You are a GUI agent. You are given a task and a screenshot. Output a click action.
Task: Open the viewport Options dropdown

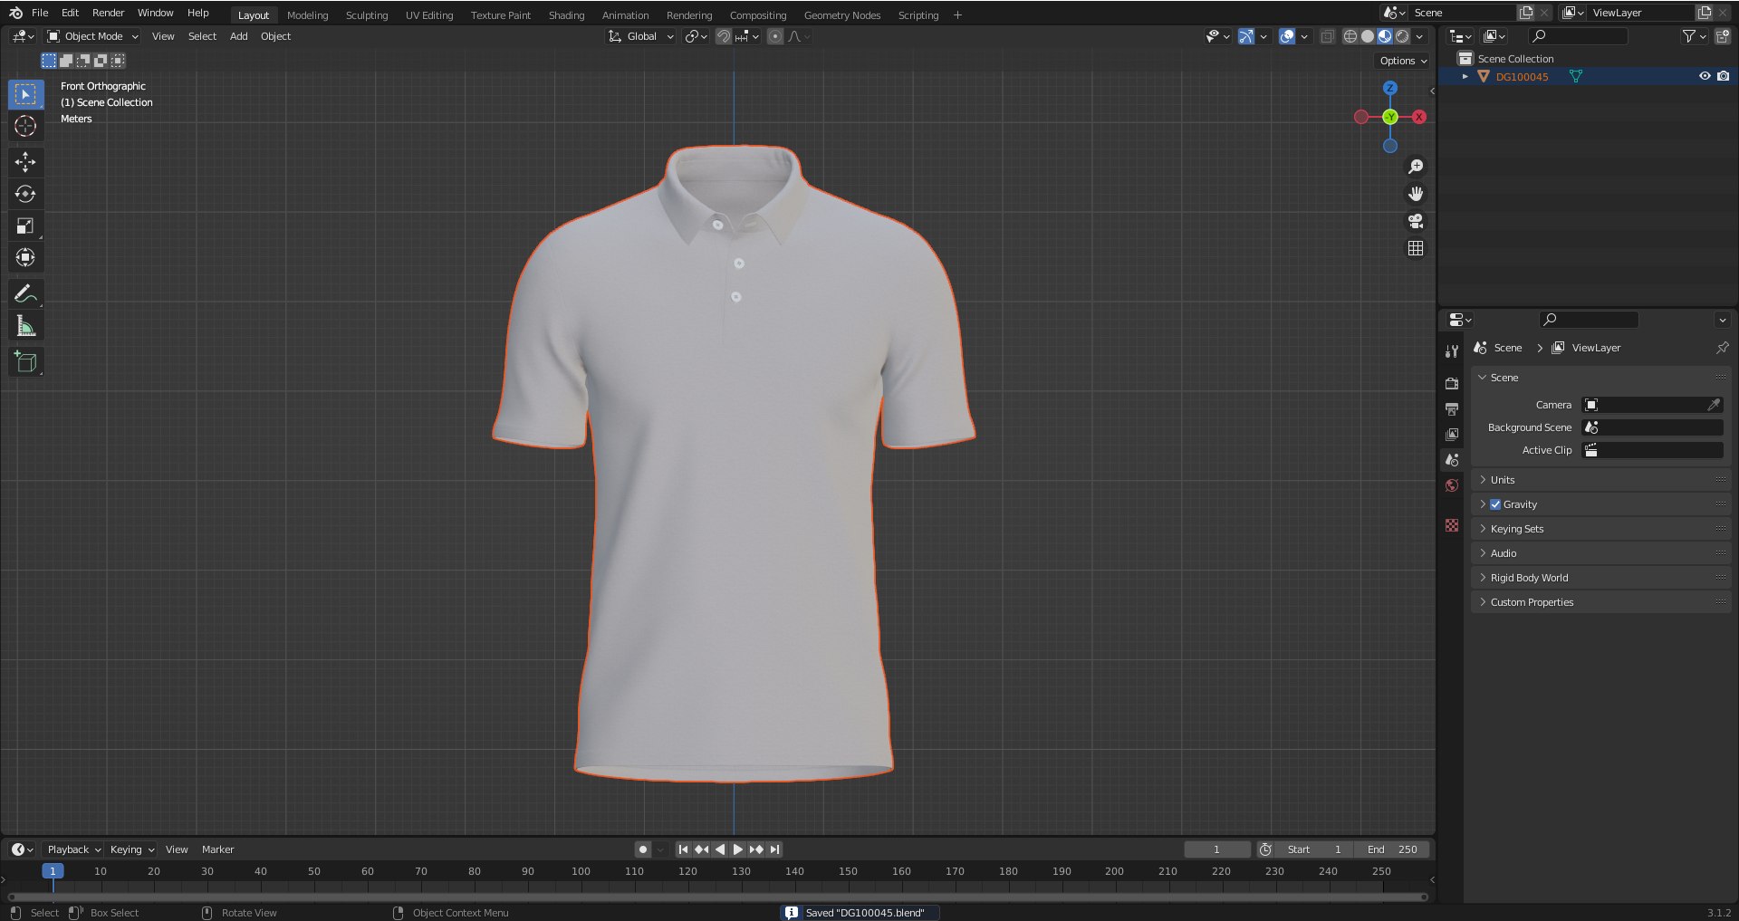coord(1403,61)
